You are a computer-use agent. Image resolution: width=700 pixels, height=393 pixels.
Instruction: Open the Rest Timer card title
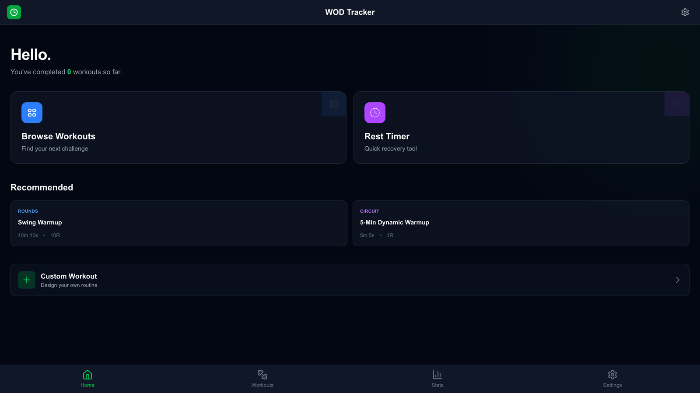pos(387,136)
